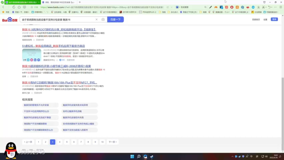The image size is (284, 160).
Task: Expand the address bar dropdown arrow
Action: click(171, 7)
